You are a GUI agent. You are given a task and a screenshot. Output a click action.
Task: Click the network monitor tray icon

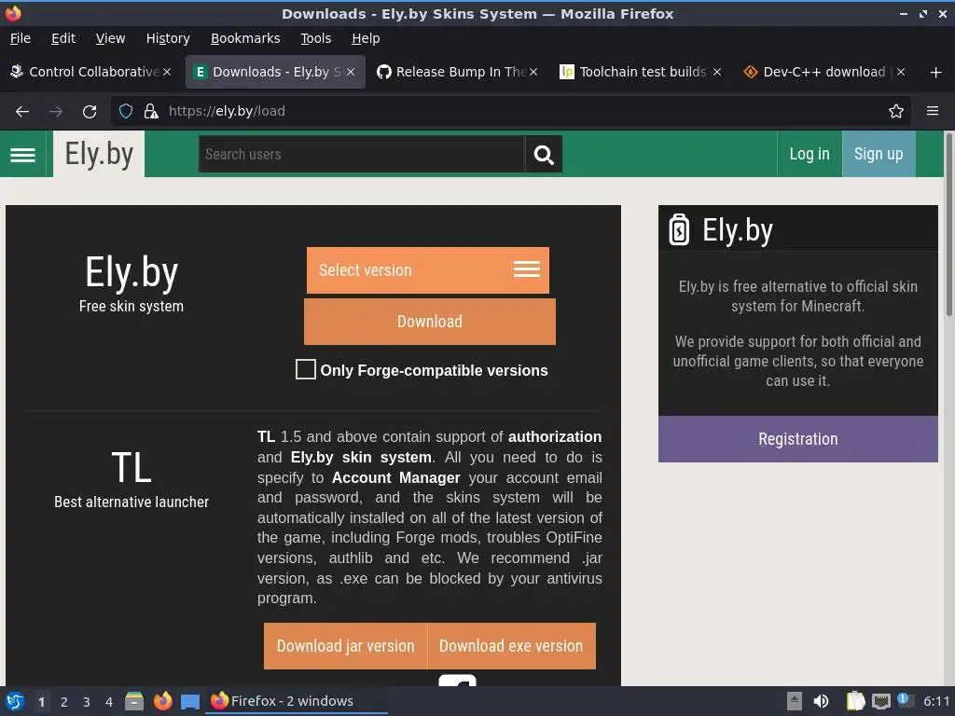point(880,702)
